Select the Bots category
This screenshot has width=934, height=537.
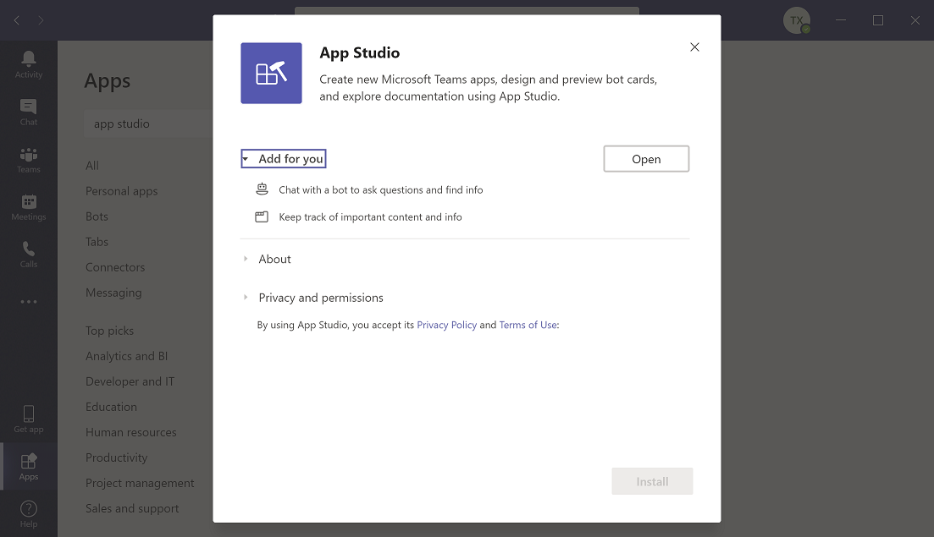(97, 216)
